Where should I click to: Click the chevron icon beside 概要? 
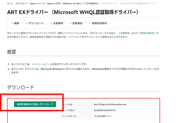[12, 23]
